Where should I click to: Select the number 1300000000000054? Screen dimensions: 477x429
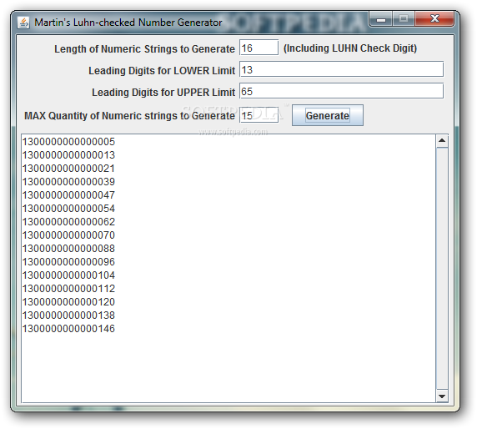68,209
